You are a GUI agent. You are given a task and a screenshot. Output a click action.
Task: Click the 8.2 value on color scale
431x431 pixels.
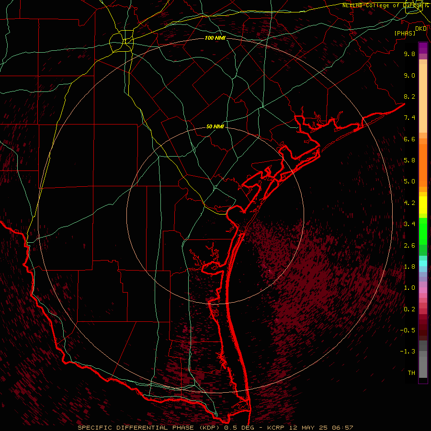tap(409, 96)
